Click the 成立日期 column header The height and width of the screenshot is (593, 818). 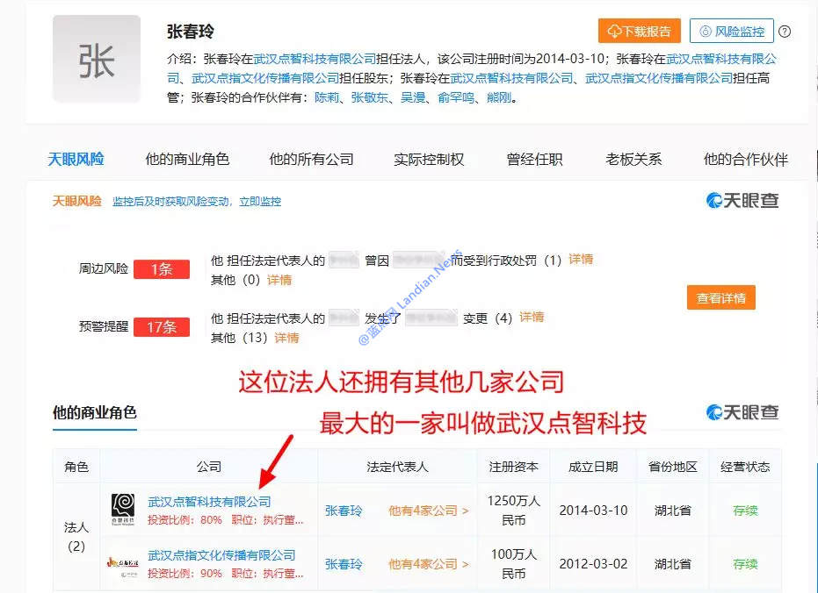click(x=593, y=467)
